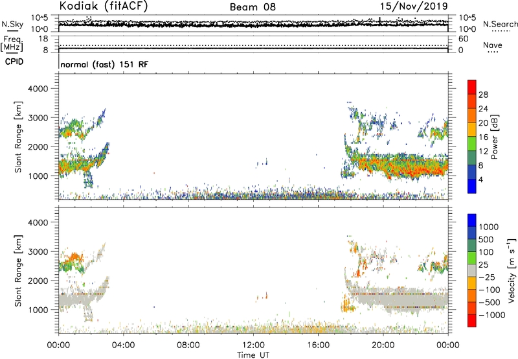Click the 'Time UT' axis label
518x359 pixels.
[x=253, y=355]
